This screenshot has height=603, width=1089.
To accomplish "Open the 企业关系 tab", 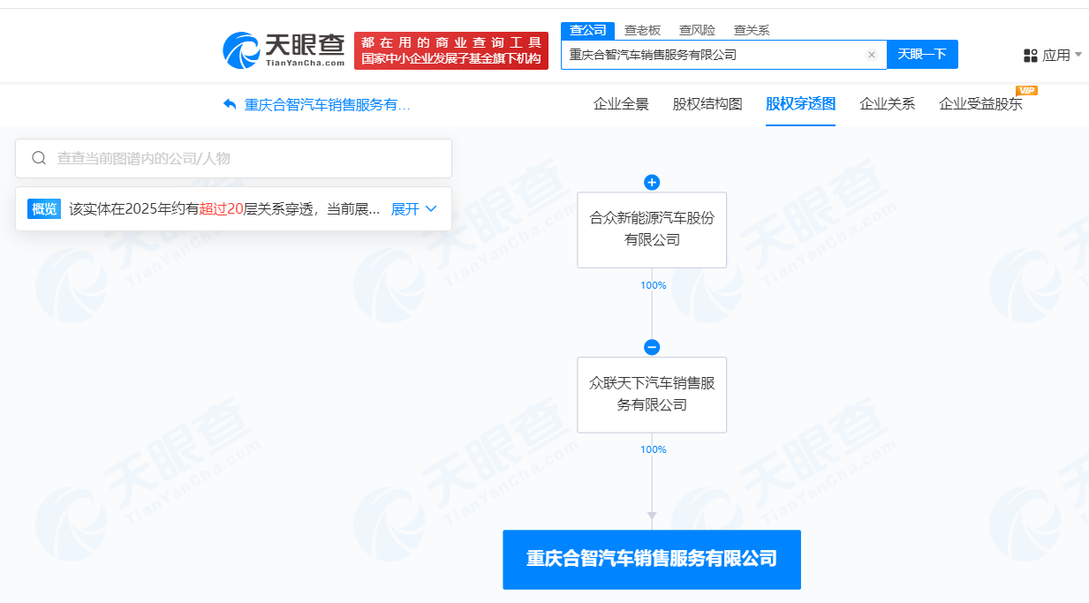I will click(x=887, y=104).
